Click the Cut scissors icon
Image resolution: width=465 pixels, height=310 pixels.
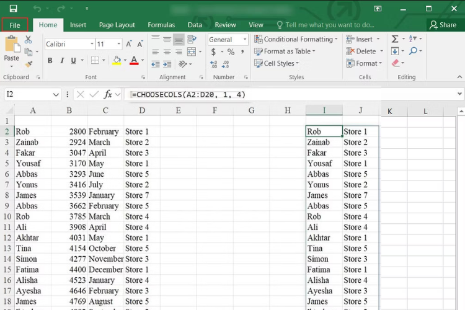tap(28, 40)
